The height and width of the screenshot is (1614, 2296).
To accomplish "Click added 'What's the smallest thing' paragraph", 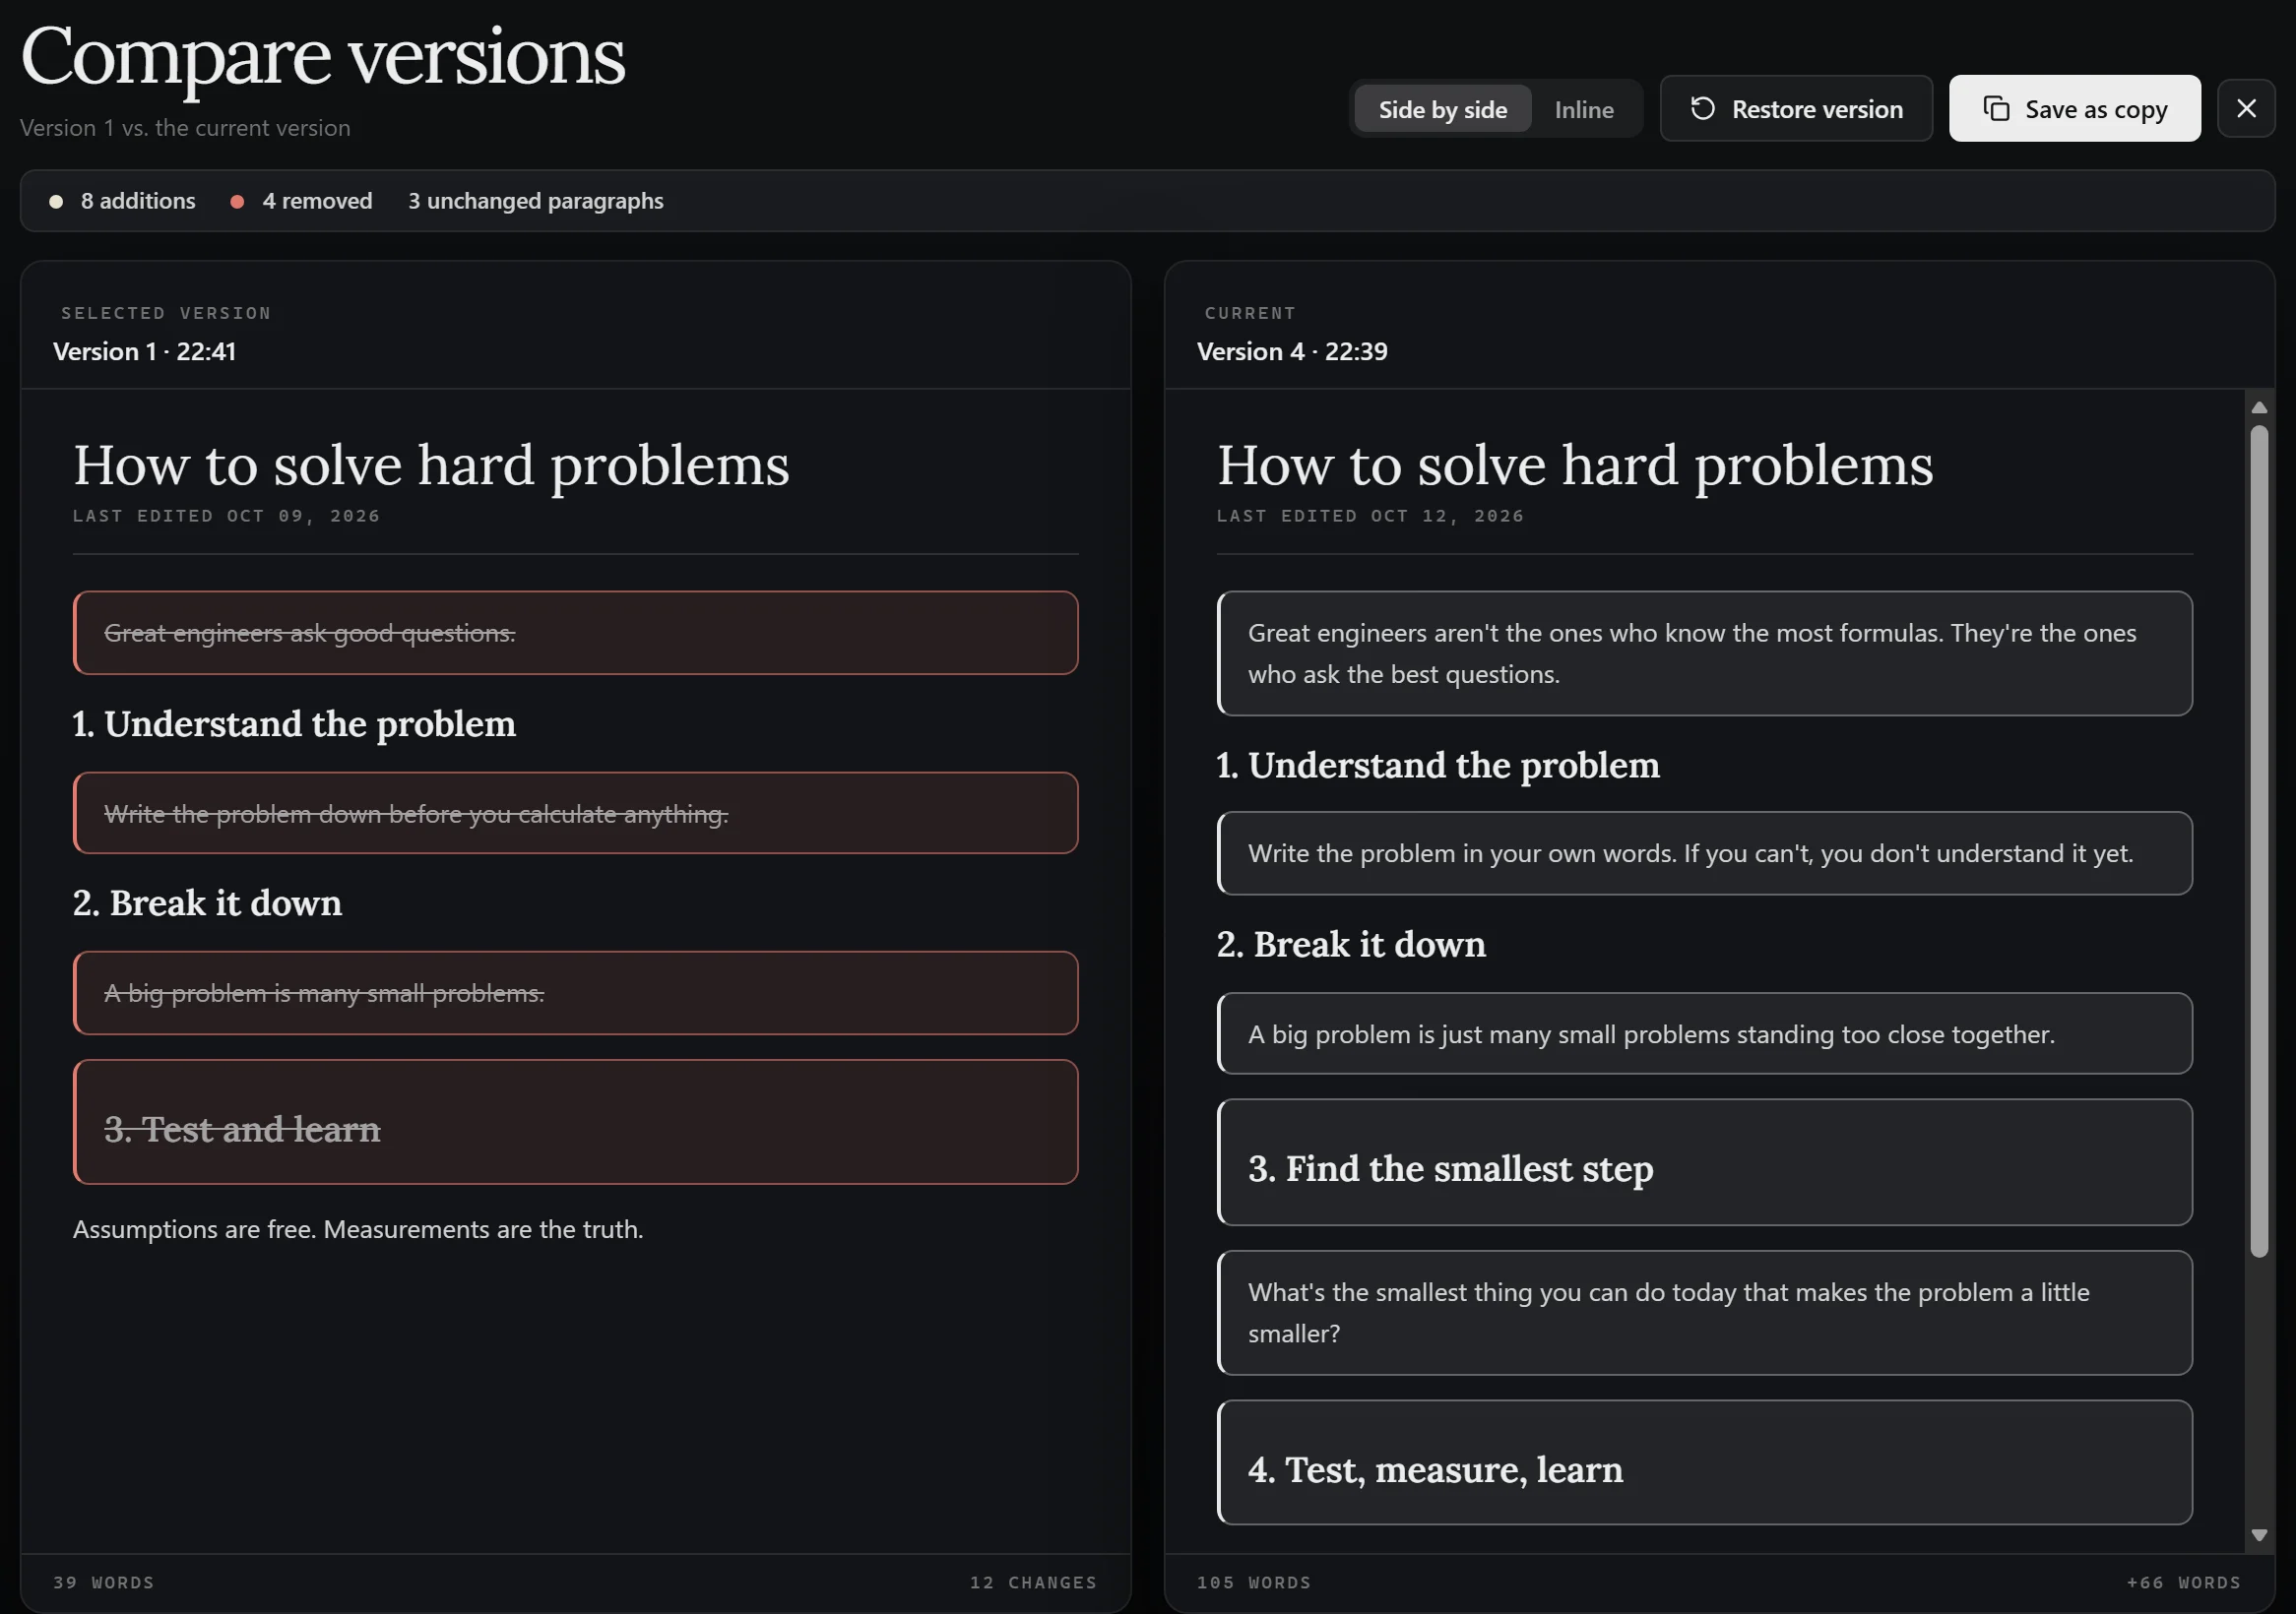I will tap(1704, 1313).
